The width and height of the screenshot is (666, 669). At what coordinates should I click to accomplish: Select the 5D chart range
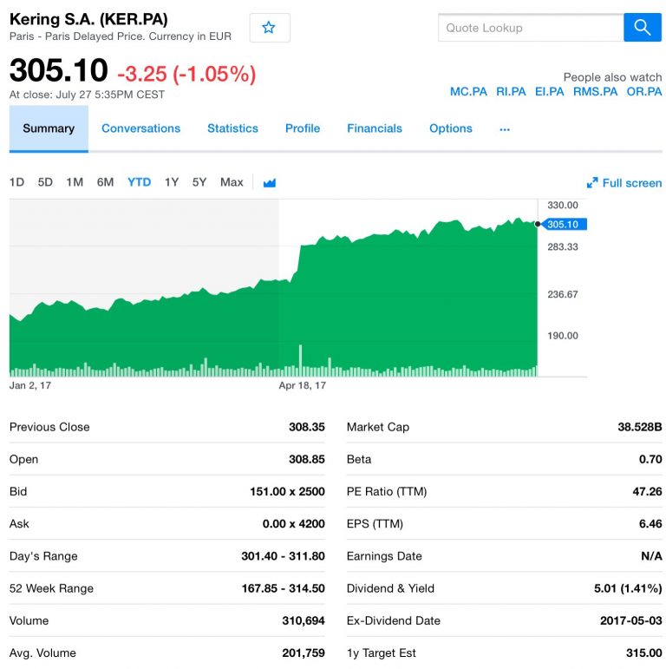[x=45, y=182]
